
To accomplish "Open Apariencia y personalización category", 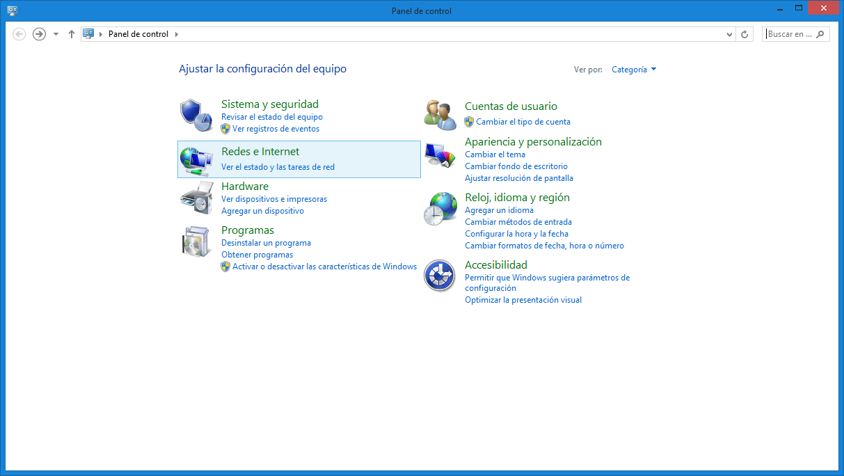I will (533, 142).
